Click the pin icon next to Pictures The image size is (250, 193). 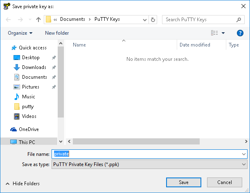54,87
